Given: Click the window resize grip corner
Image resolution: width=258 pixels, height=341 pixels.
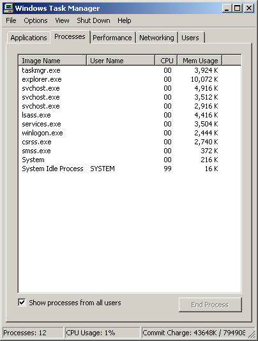Looking at the screenshot, I should tap(251, 334).
